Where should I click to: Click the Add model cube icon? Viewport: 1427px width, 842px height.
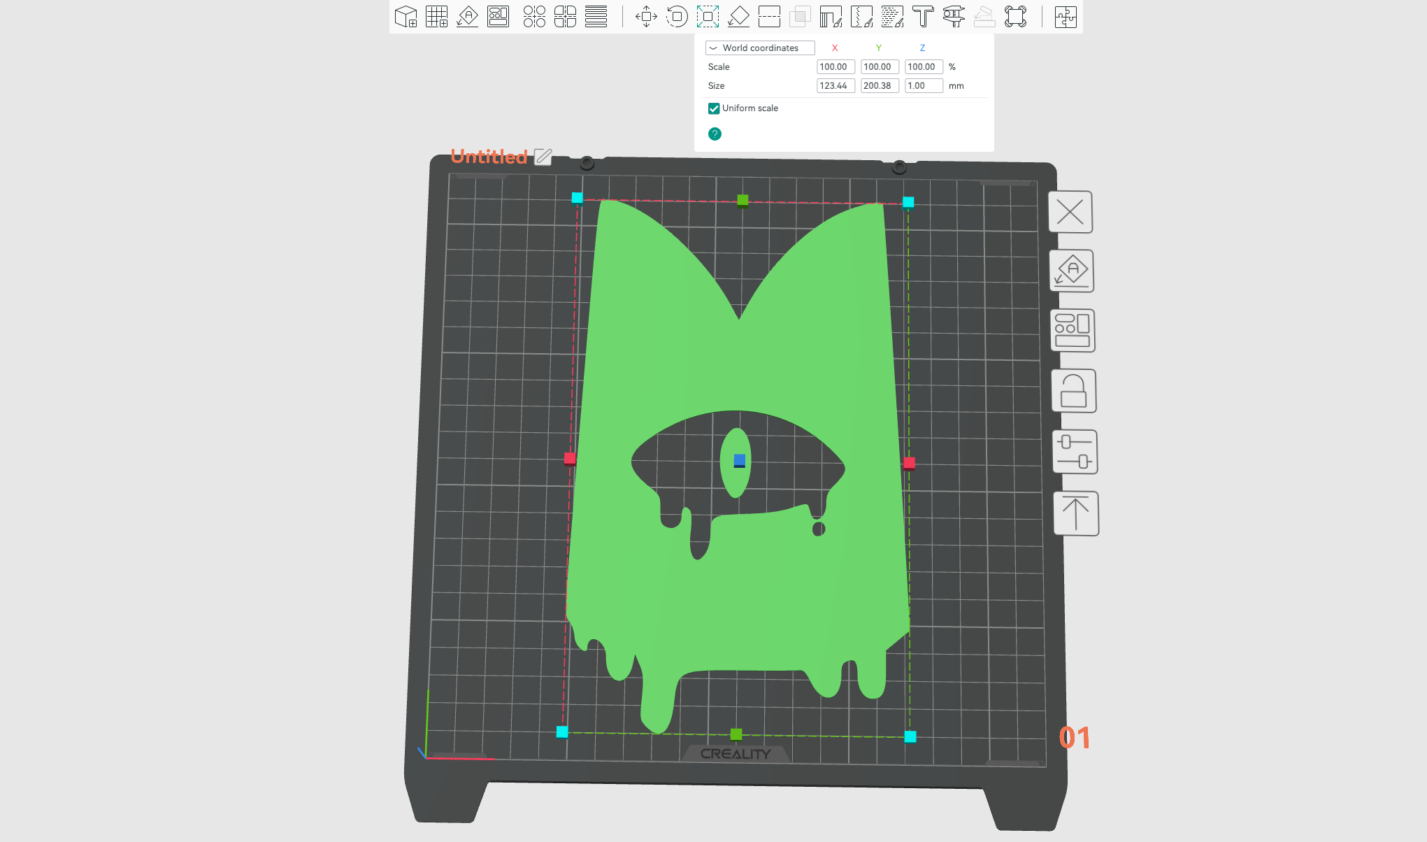coord(406,17)
